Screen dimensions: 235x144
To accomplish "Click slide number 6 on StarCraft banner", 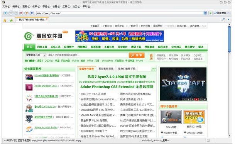I will click(x=205, y=99).
